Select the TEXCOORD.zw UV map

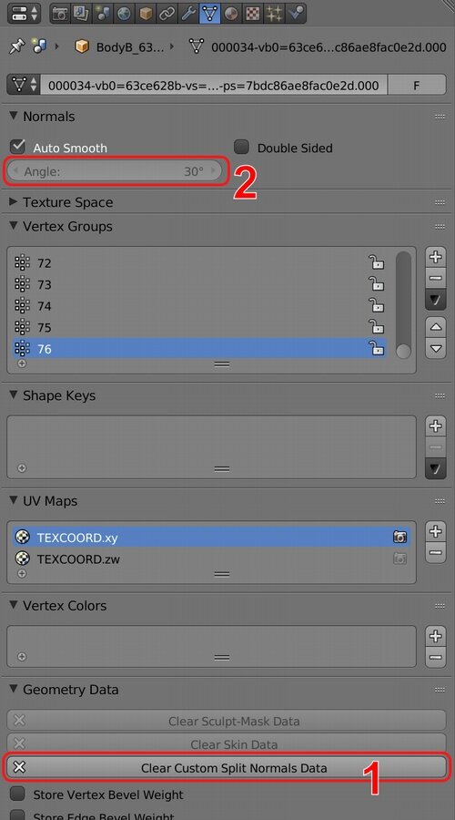point(211,559)
